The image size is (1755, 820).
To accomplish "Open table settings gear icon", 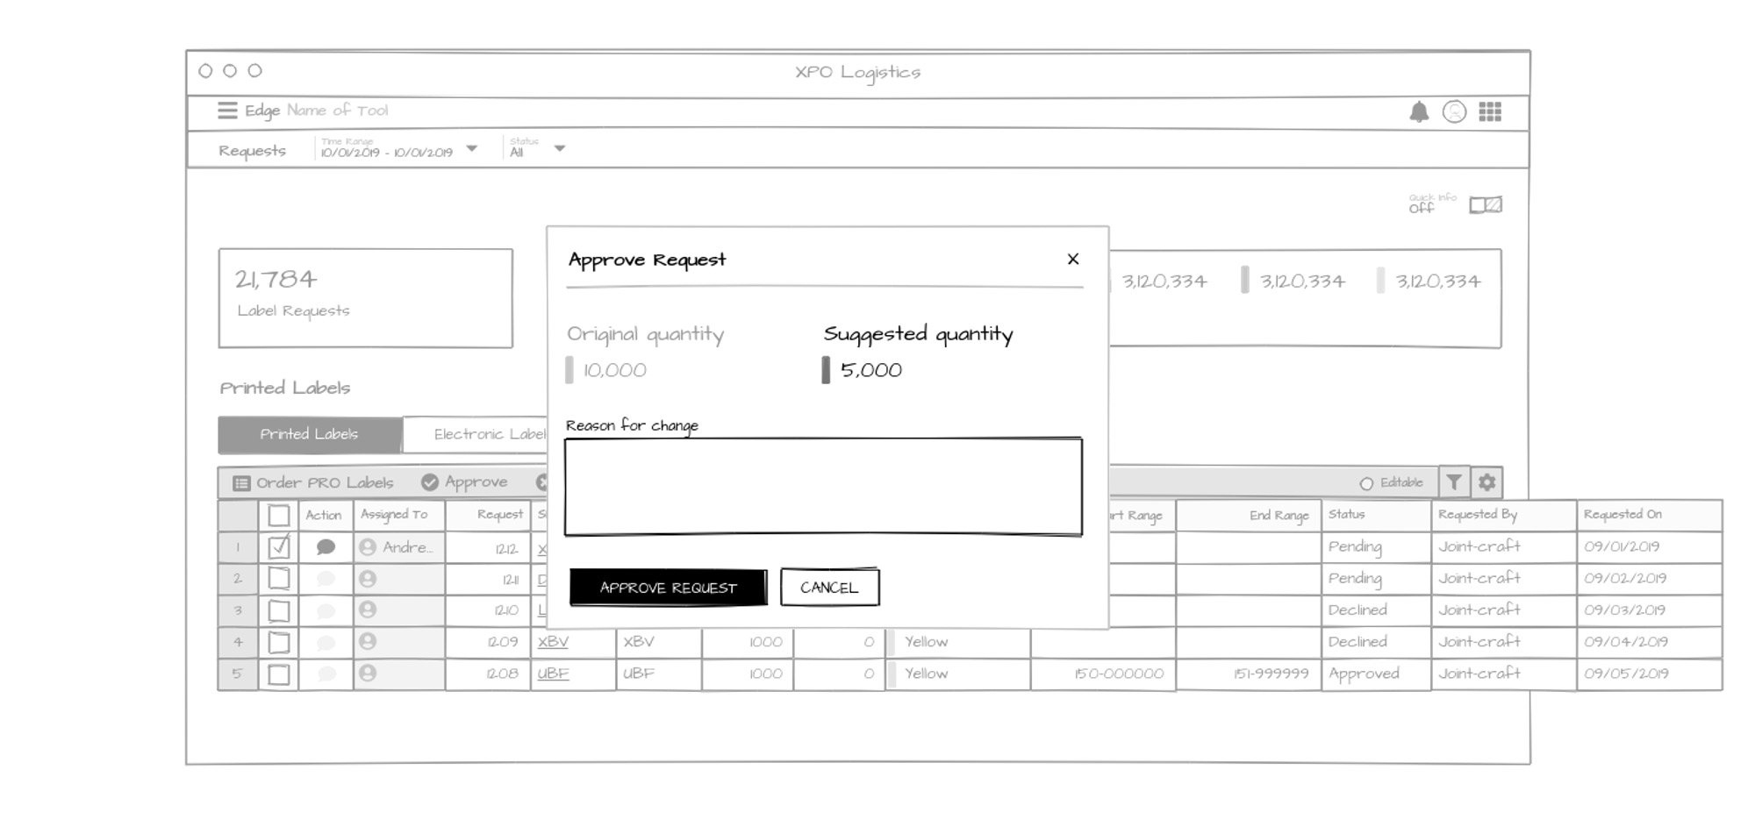I will click(x=1486, y=482).
